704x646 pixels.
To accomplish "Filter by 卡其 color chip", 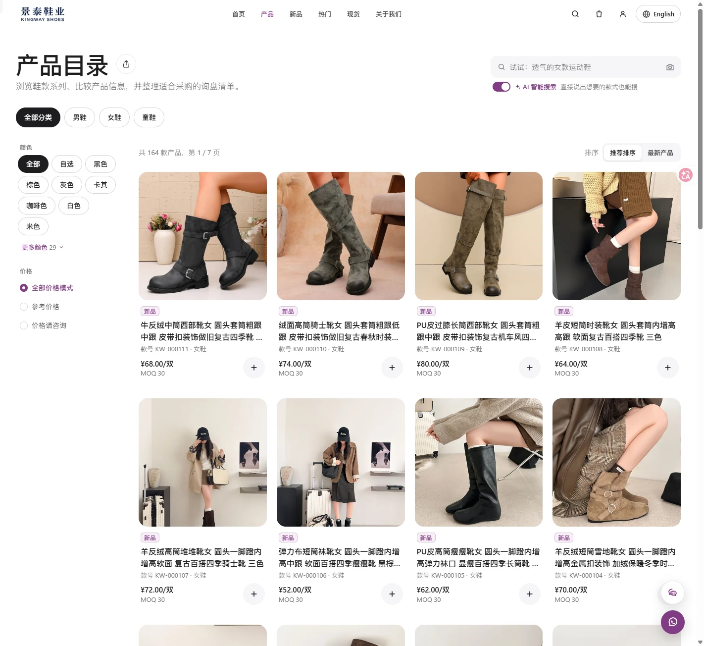I will click(x=101, y=185).
